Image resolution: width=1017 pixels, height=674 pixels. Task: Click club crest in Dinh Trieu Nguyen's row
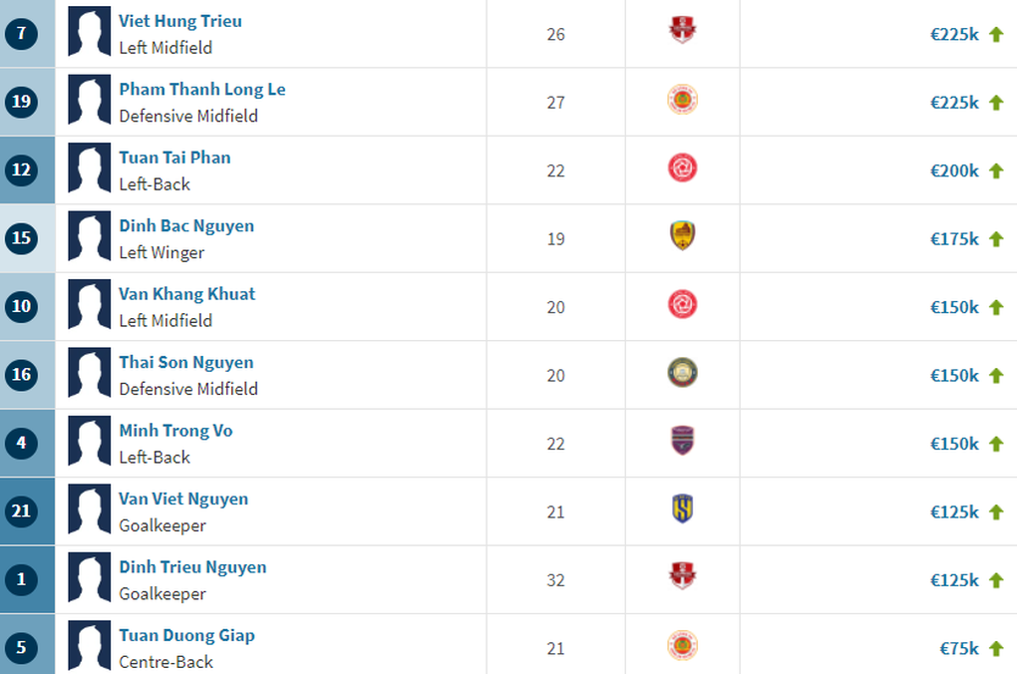pyautogui.click(x=682, y=578)
